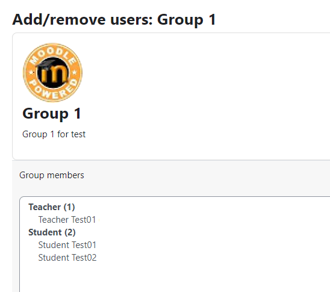Focus the Group members selection box border
Screen dimensions: 330x292
pyautogui.click(x=20, y=244)
